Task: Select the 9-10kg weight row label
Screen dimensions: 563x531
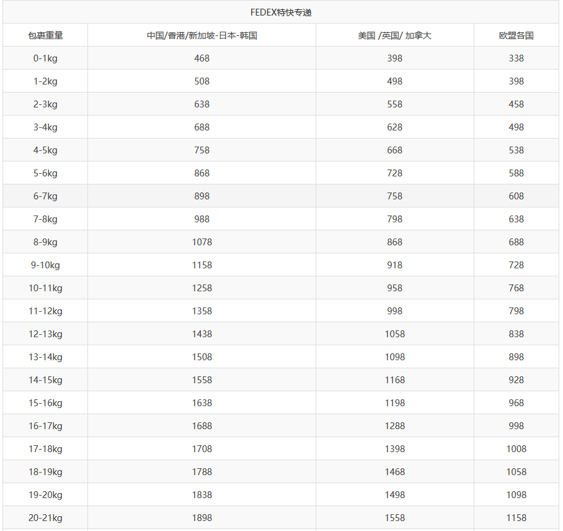Action: (x=45, y=265)
